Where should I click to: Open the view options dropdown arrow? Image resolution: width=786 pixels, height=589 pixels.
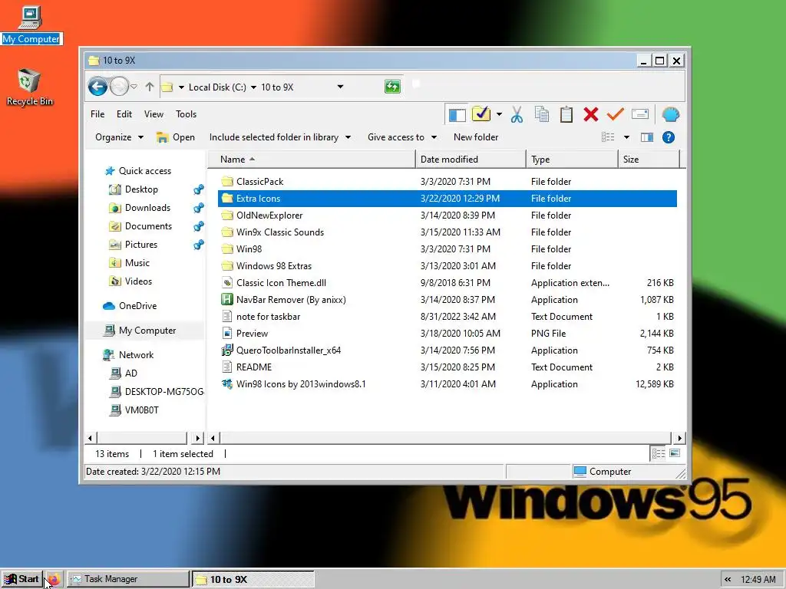point(626,137)
